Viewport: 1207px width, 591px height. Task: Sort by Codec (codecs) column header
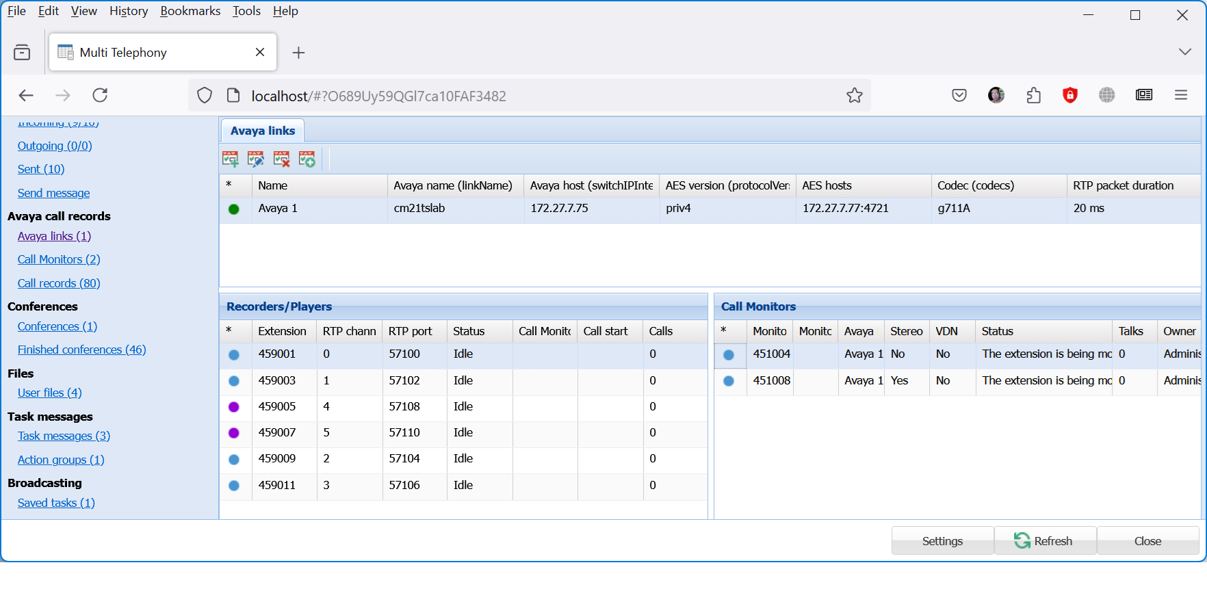(x=999, y=185)
